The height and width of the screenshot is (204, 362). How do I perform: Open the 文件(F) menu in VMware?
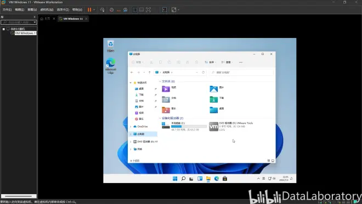click(7, 10)
